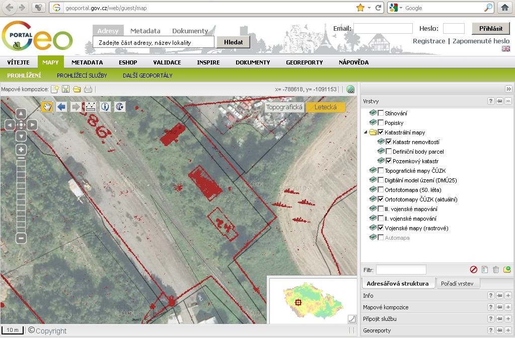Open the Zapomenuté heslo link
This screenshot has width=515, height=338.
[481, 41]
